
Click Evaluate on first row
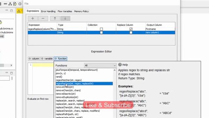click(x=38, y=99)
